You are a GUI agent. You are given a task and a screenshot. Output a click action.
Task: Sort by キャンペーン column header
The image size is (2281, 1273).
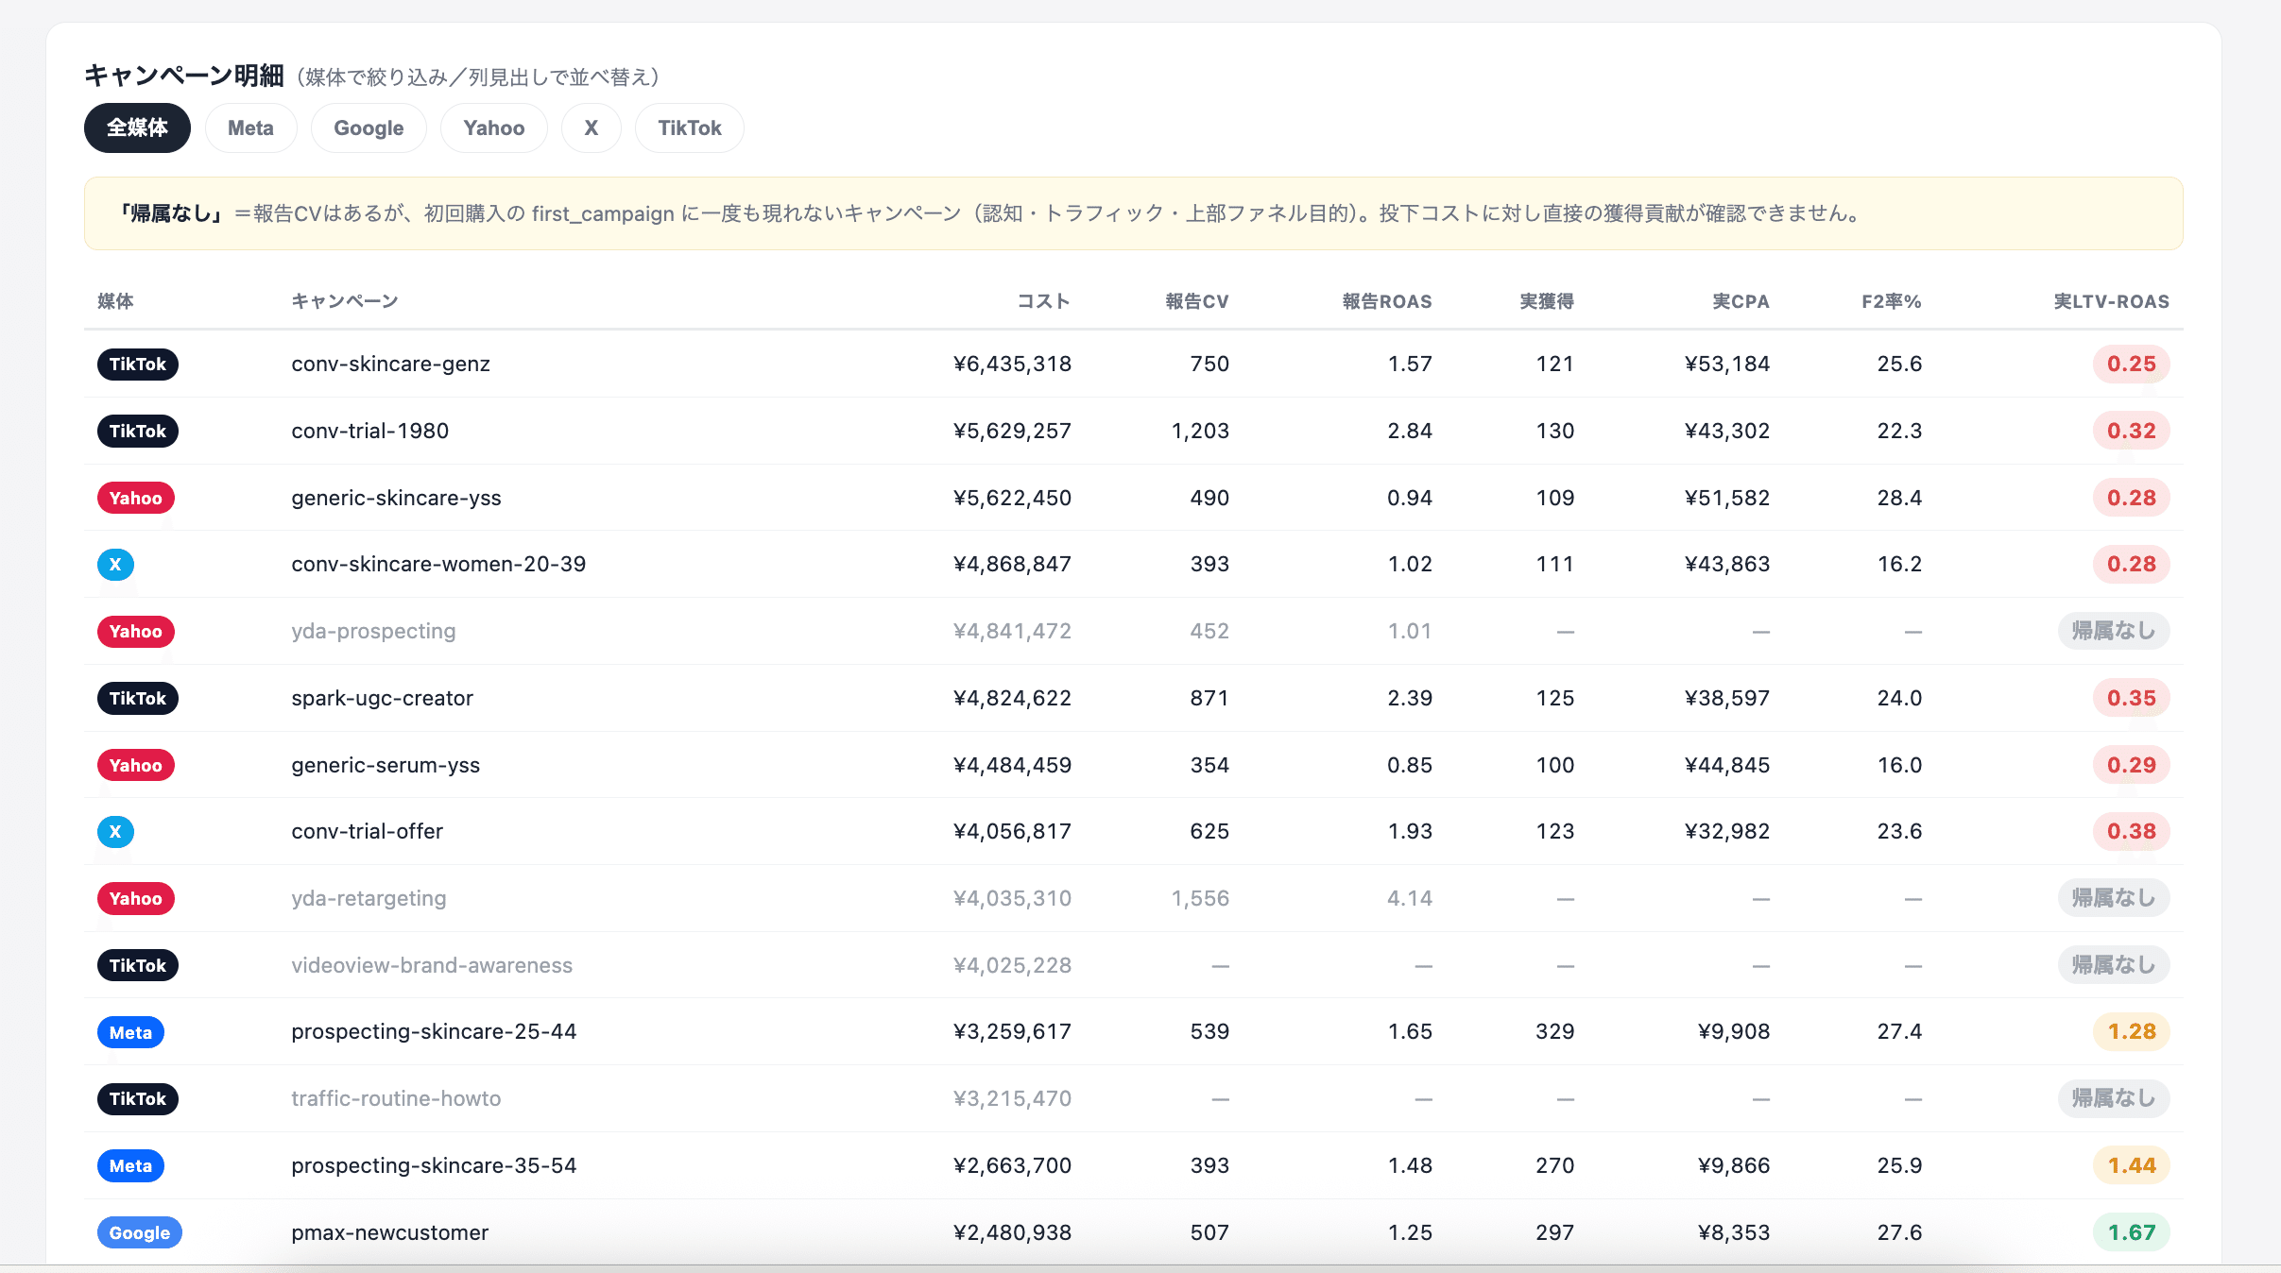click(x=345, y=301)
